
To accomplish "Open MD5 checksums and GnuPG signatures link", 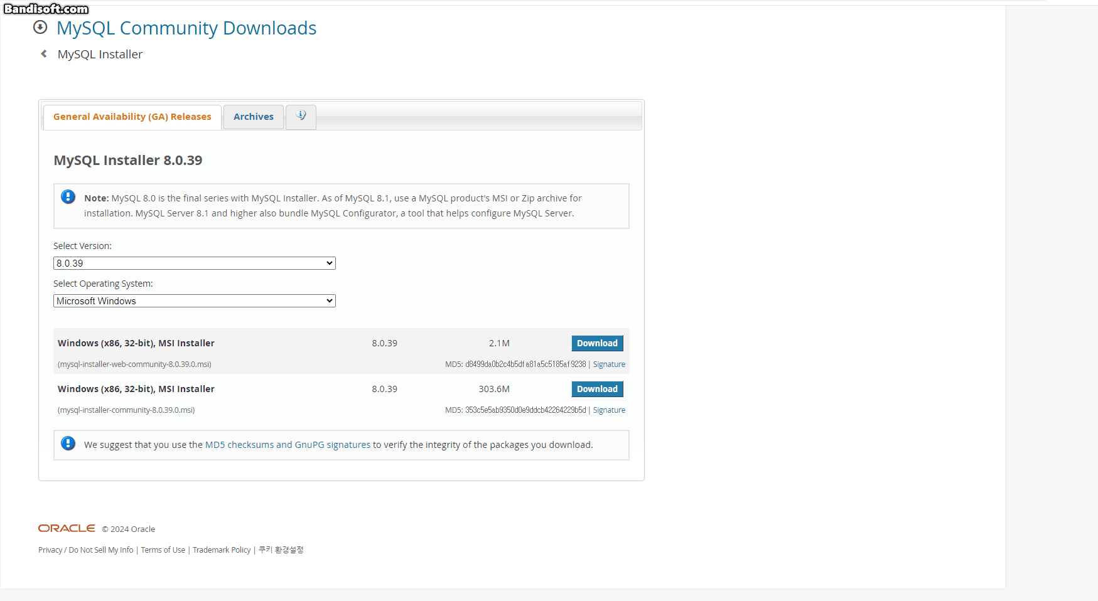I will pyautogui.click(x=288, y=445).
